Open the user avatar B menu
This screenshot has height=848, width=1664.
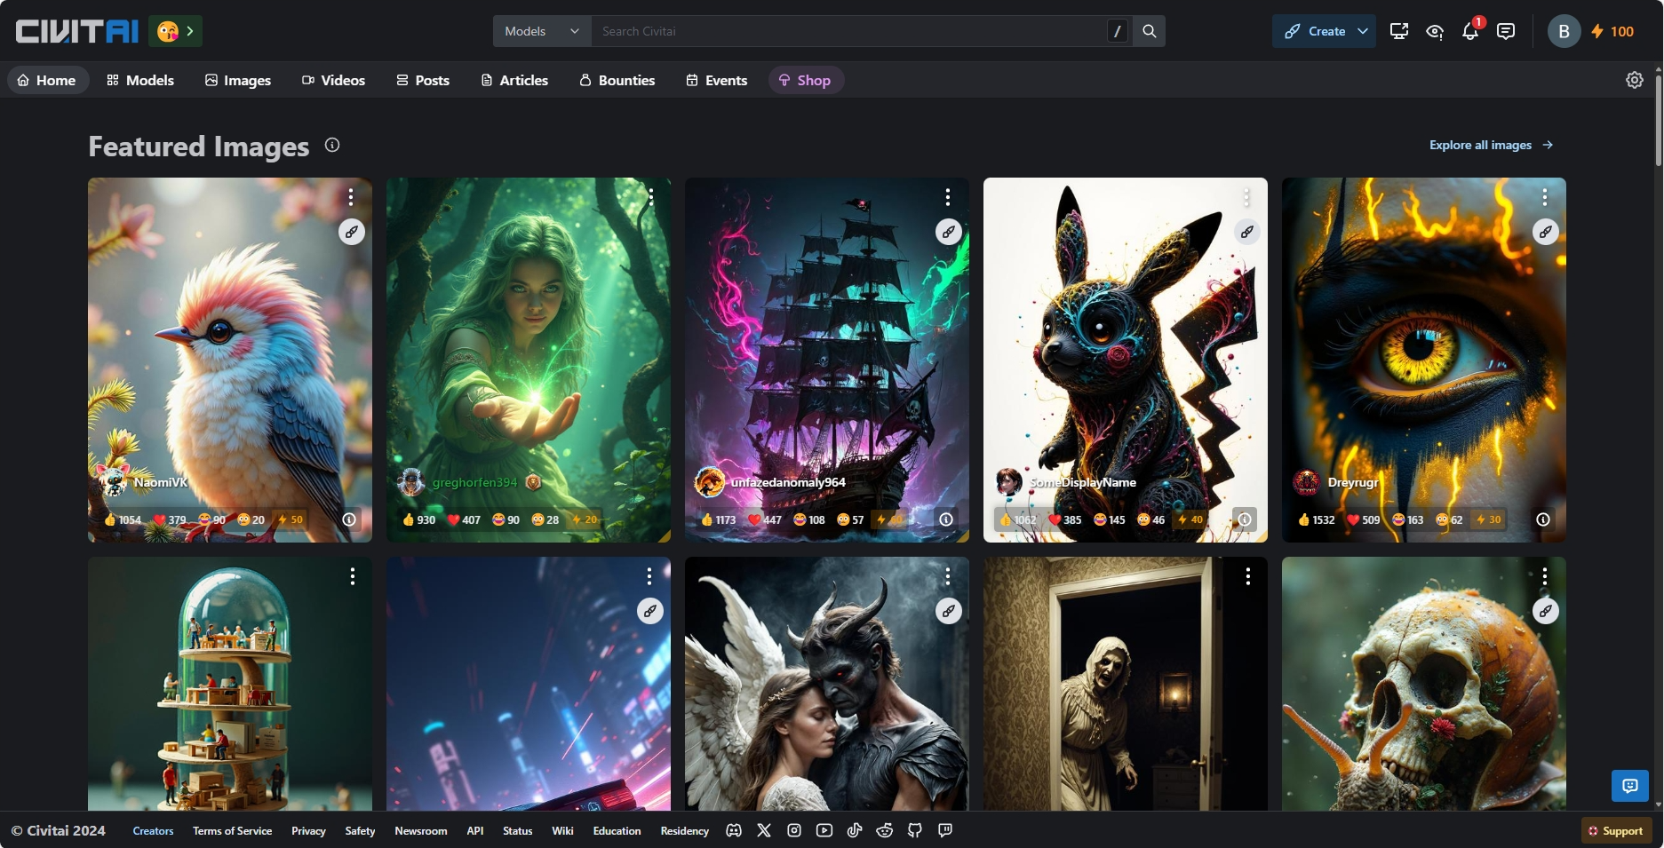(1564, 31)
